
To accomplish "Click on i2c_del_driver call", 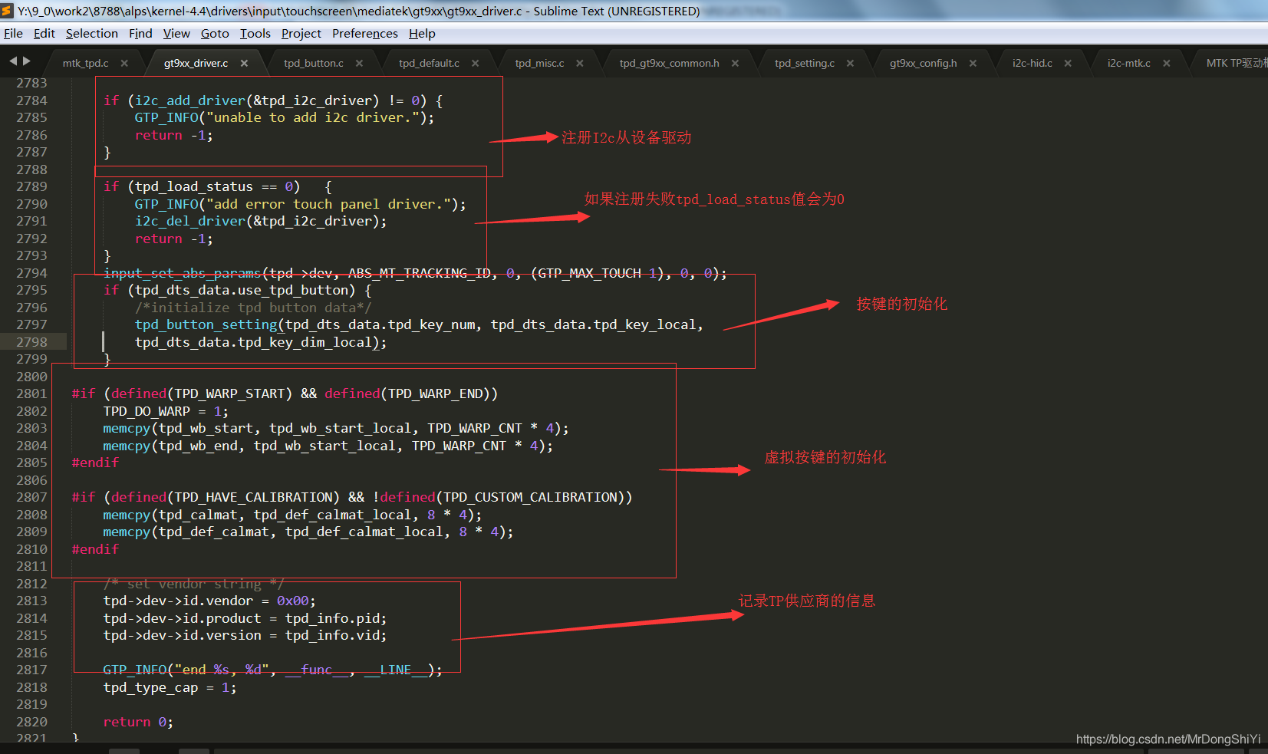I will coord(190,221).
